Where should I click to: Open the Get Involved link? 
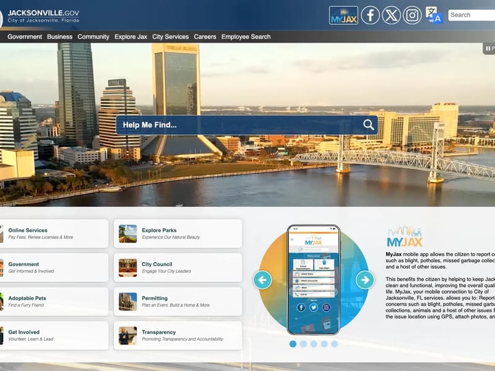point(24,332)
